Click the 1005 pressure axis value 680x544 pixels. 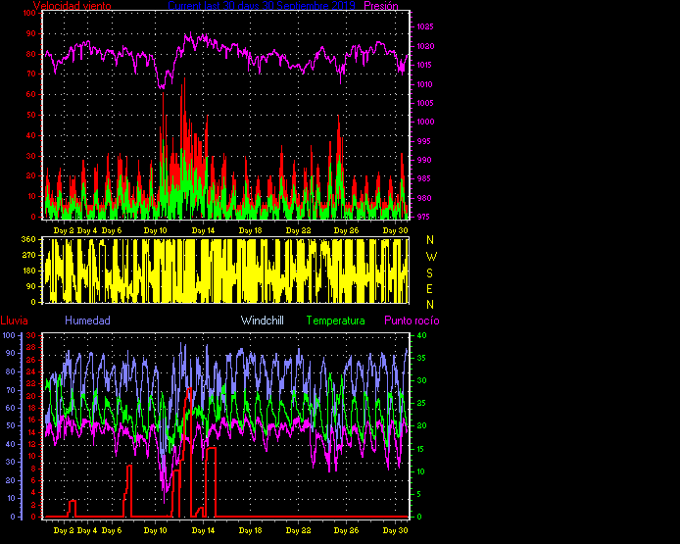point(425,103)
